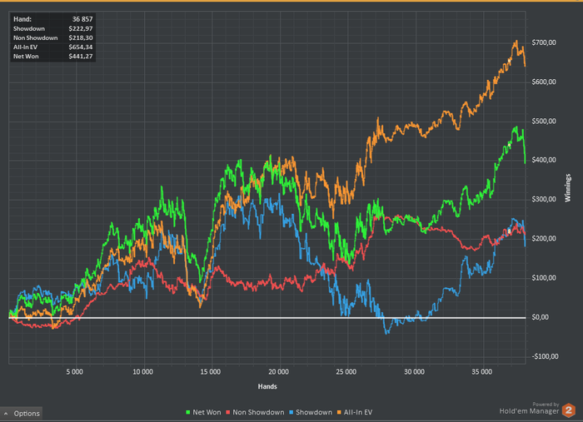
Task: Click the $600,00 axis label
Action: coord(544,82)
